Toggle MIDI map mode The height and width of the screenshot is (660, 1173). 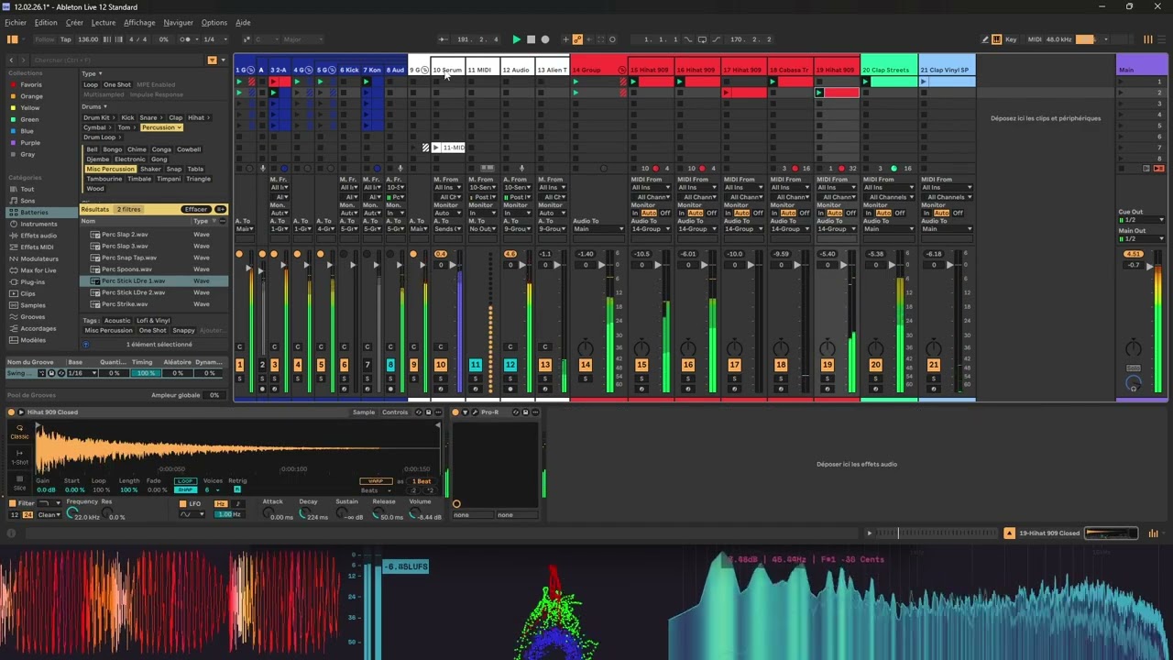pos(1035,39)
